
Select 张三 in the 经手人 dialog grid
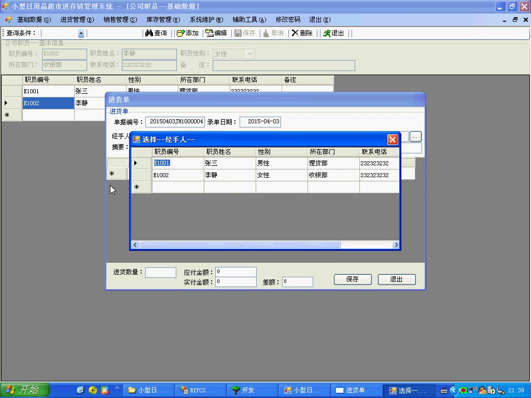[x=230, y=163]
